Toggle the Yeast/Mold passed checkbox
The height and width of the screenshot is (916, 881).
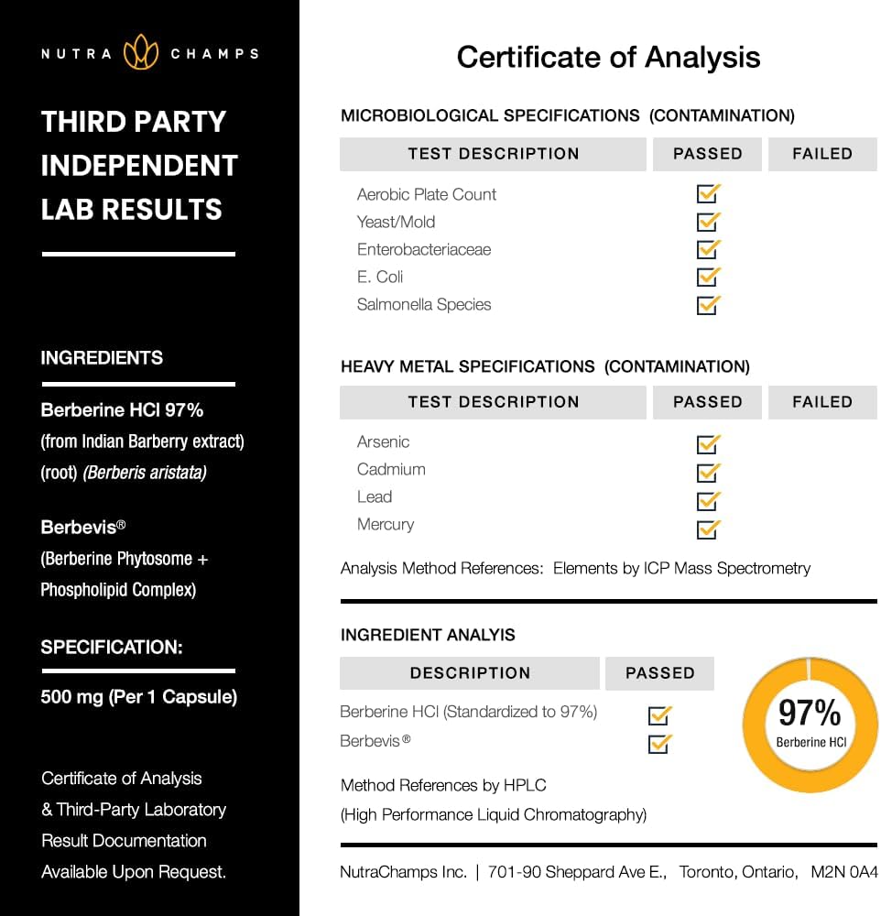(x=708, y=222)
